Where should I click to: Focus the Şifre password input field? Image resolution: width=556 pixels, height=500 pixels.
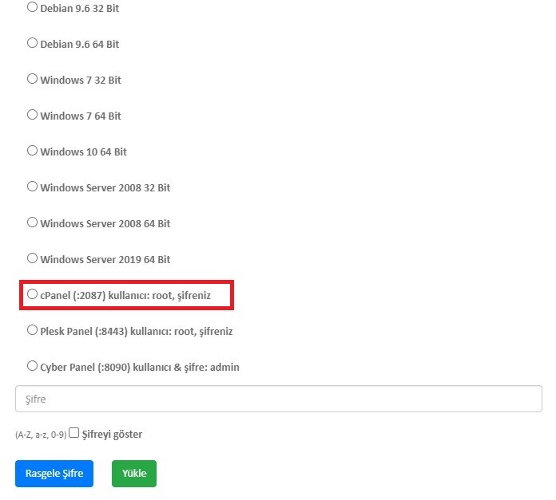point(278,399)
